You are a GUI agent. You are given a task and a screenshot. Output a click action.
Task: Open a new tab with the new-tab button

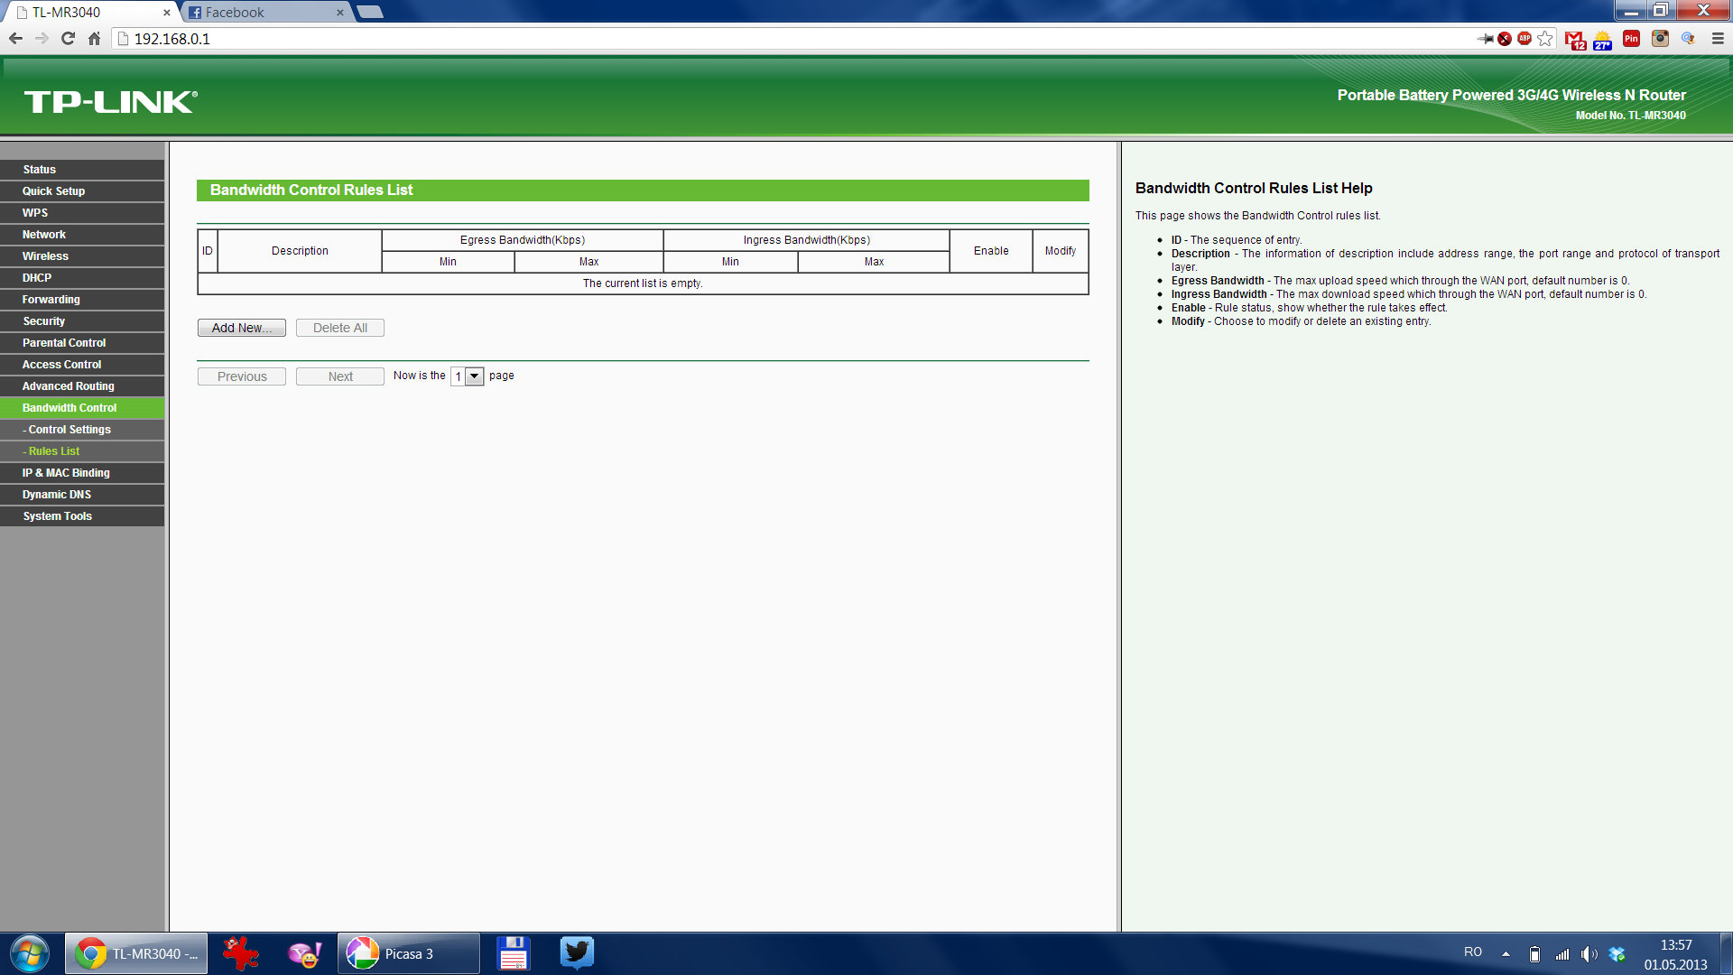click(370, 13)
